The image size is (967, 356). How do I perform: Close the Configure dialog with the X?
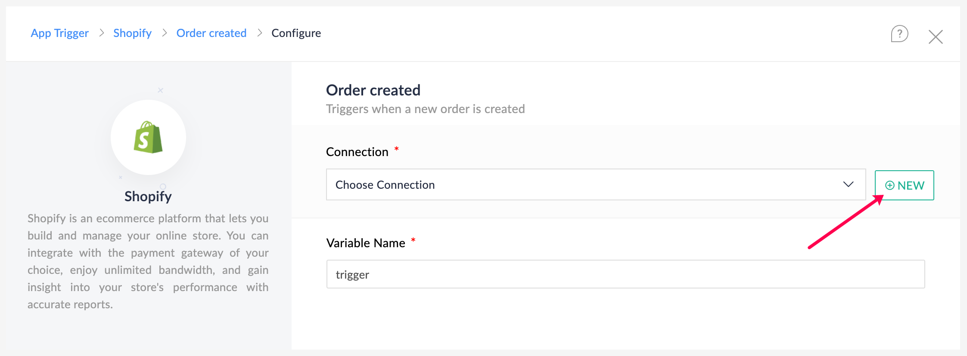tap(936, 37)
